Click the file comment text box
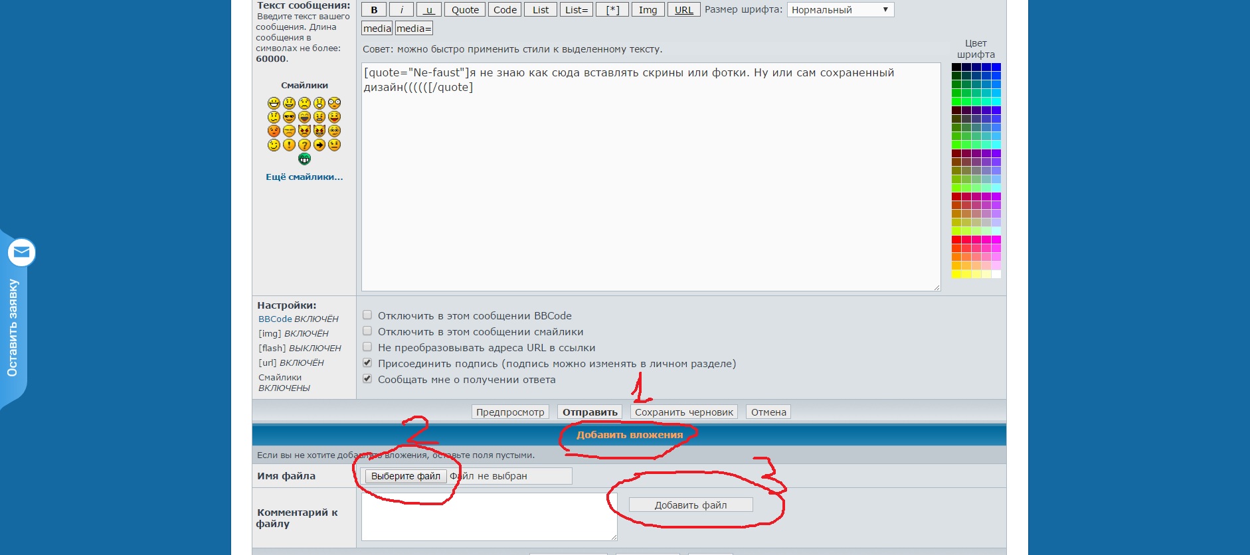The height and width of the screenshot is (555, 1250). [x=490, y=516]
